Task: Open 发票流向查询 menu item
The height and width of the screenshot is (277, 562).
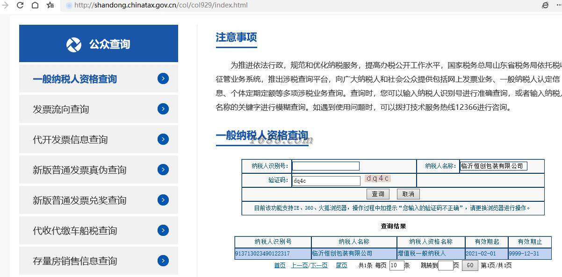Action: coord(99,109)
